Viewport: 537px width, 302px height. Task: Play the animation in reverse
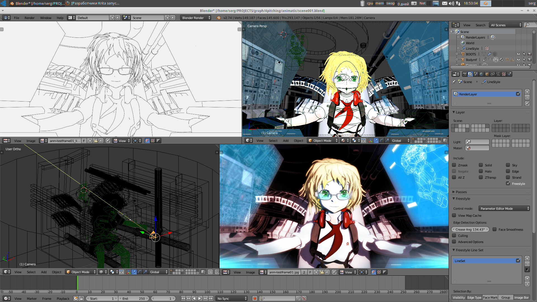(194, 298)
